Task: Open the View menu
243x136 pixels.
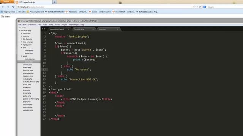Action: (x=45, y=25)
